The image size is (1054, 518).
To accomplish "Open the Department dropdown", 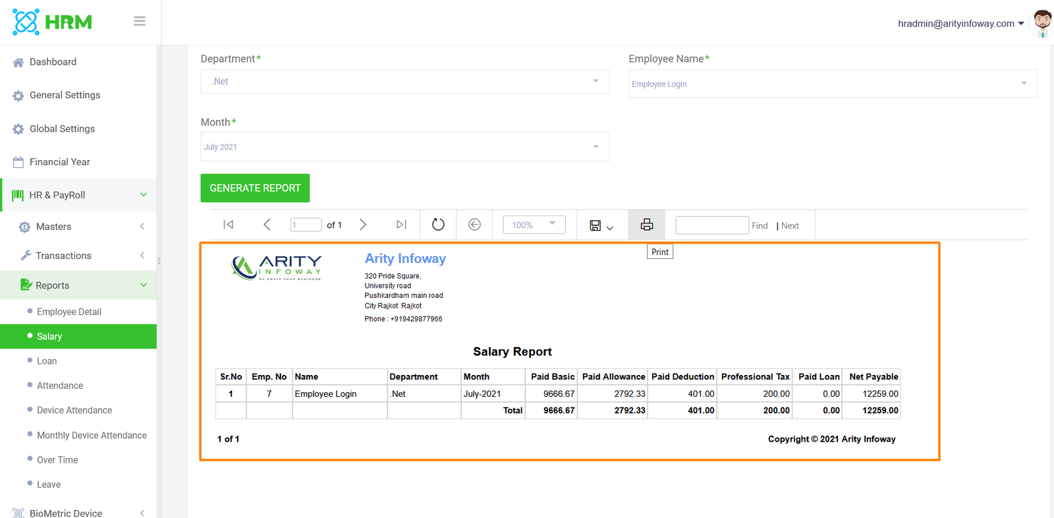I will (x=404, y=82).
